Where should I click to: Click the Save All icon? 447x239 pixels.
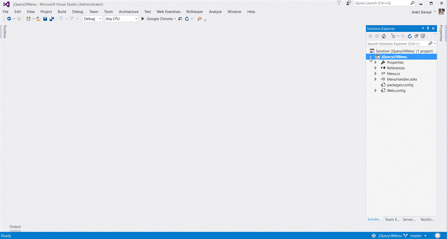pos(52,19)
